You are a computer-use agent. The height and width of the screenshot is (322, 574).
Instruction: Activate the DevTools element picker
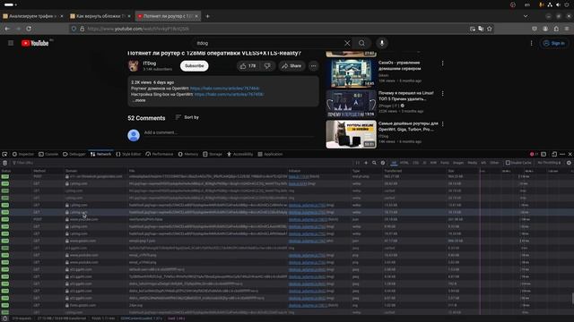click(x=4, y=154)
